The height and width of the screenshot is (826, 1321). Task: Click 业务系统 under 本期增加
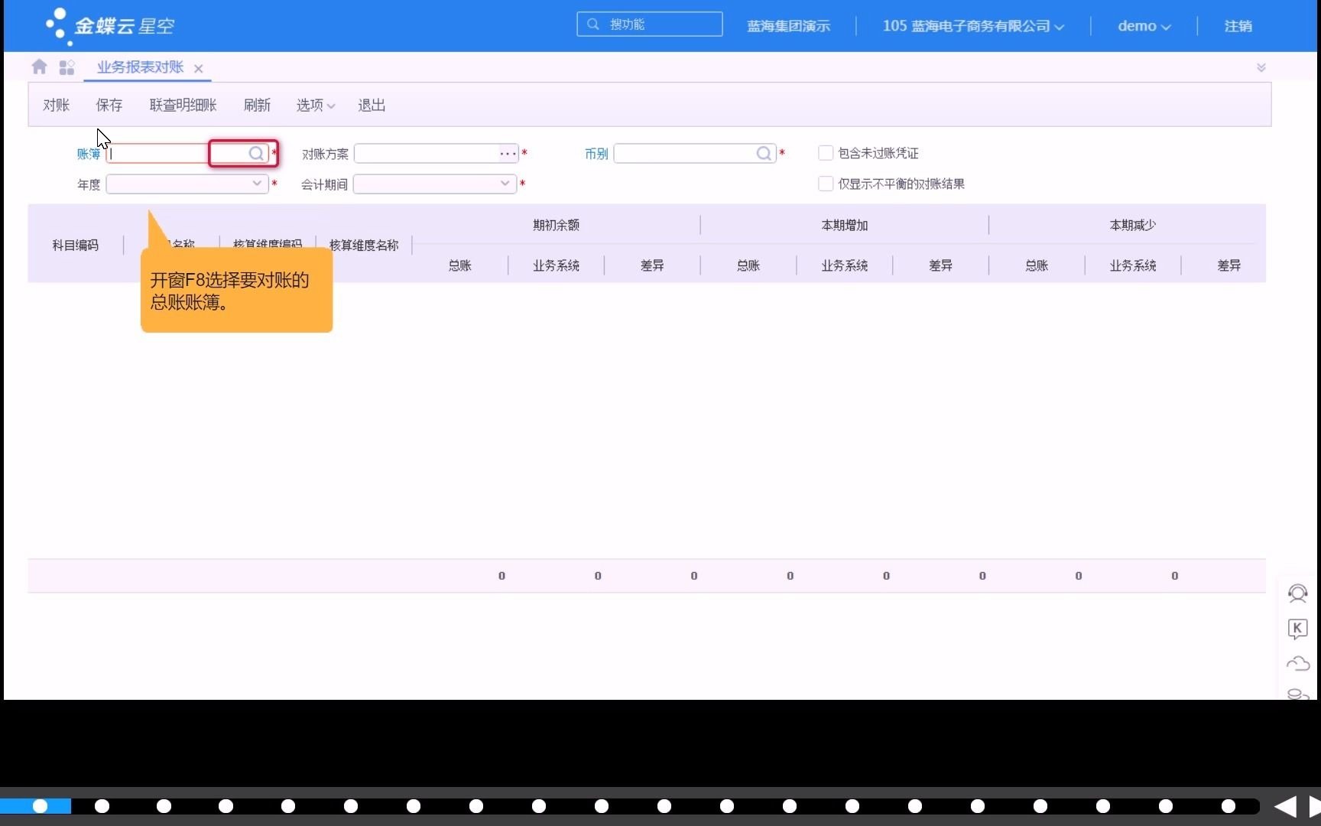(x=844, y=265)
